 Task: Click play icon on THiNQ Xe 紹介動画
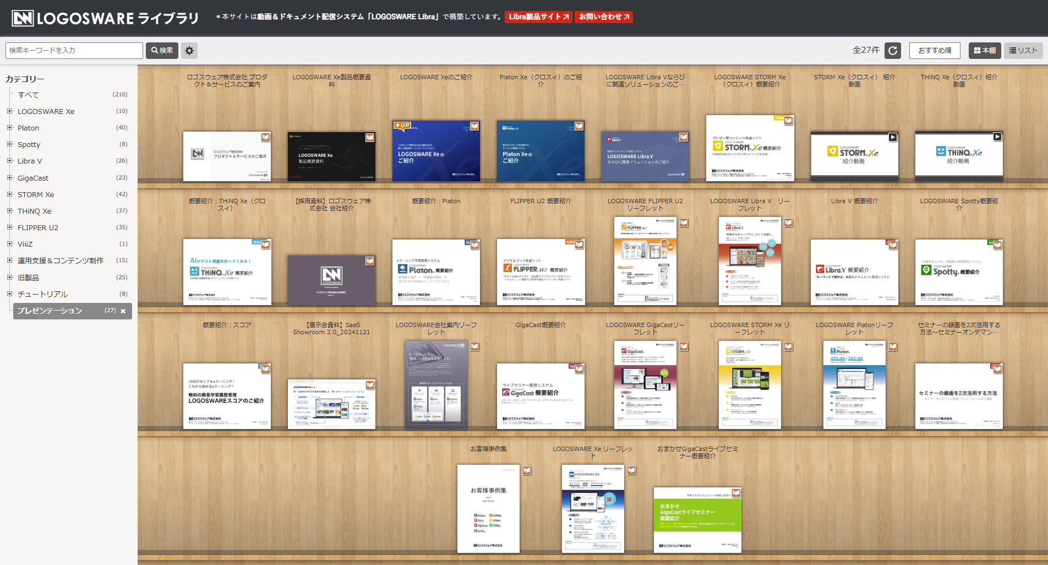click(997, 137)
